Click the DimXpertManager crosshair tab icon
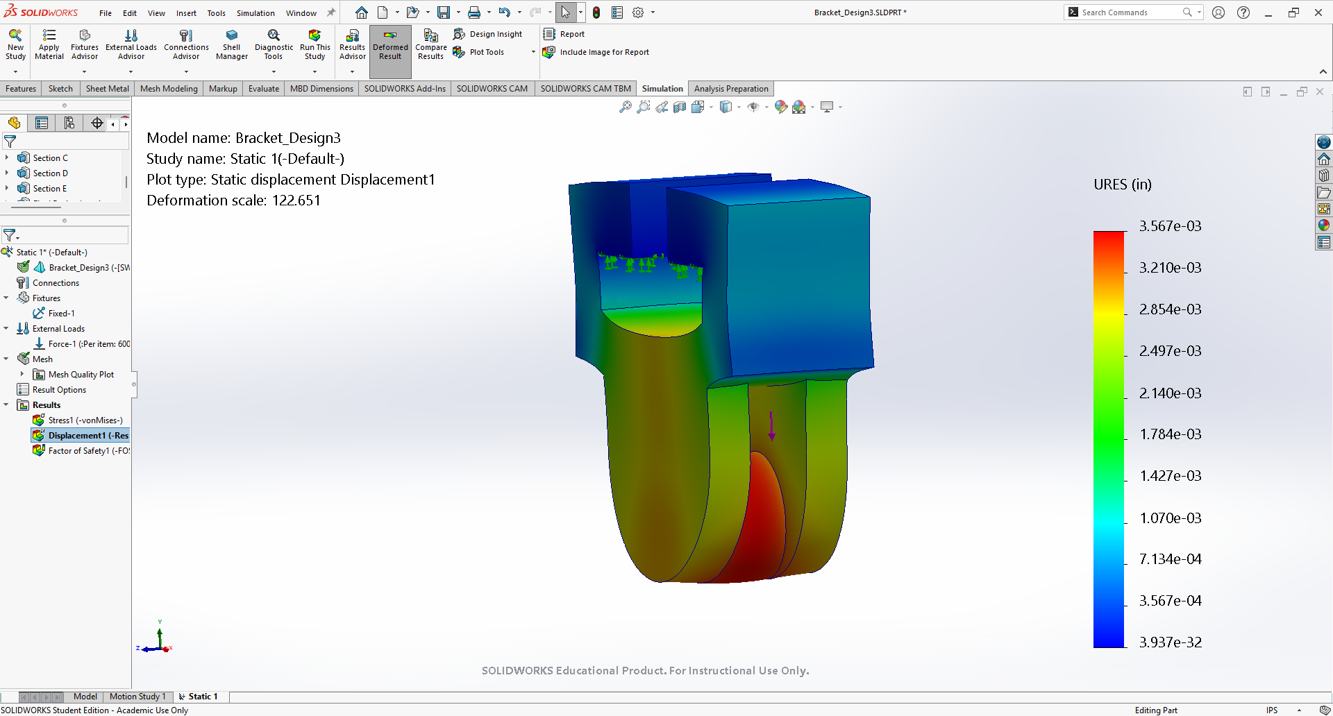The image size is (1333, 716). click(97, 123)
